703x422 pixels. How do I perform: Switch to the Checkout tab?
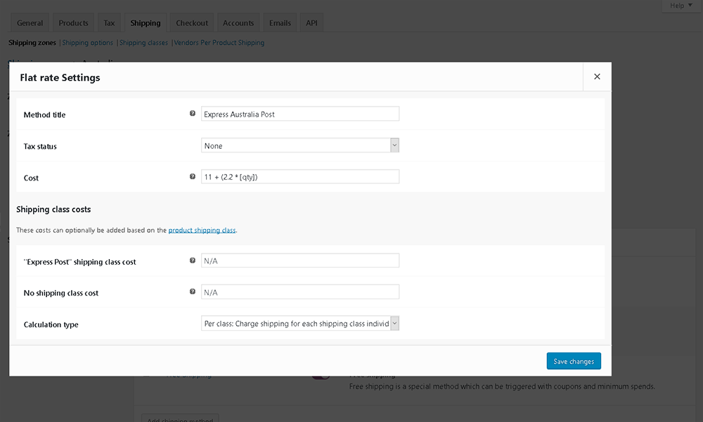192,23
